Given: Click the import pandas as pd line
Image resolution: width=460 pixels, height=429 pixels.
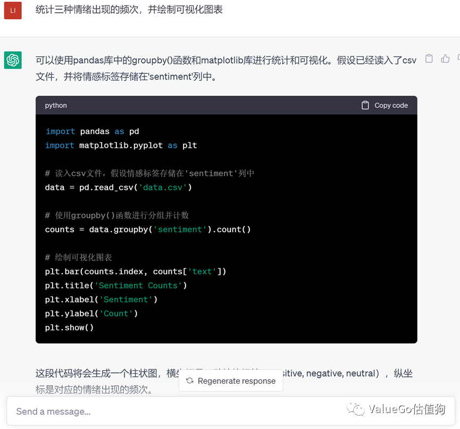Looking at the screenshot, I should (x=92, y=131).
